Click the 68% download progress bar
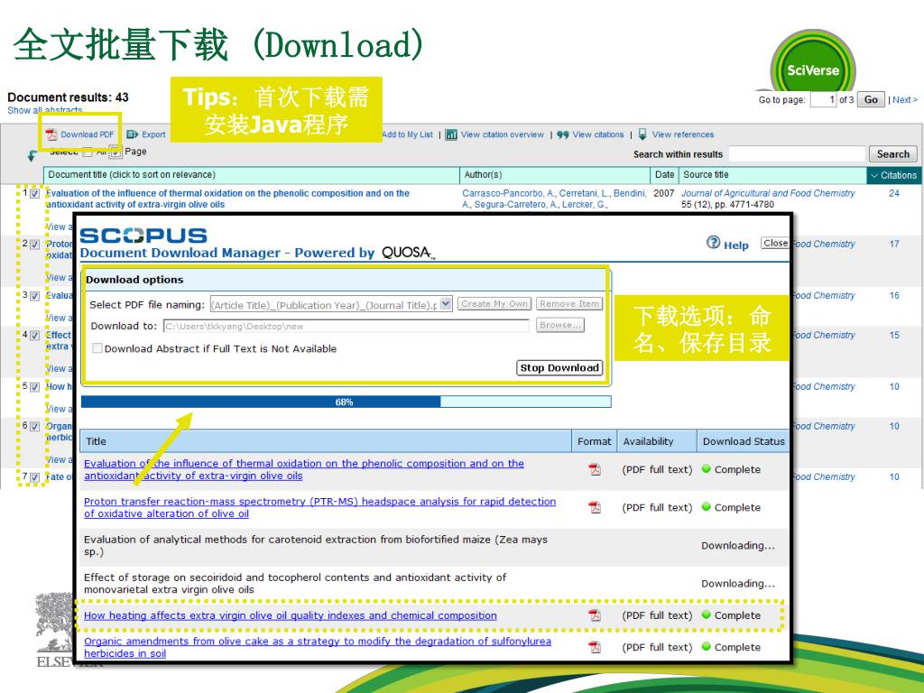The height and width of the screenshot is (693, 924). click(x=346, y=402)
